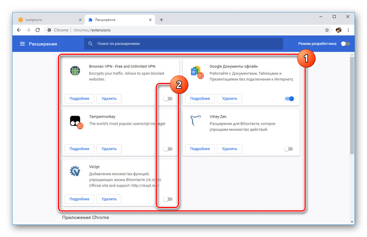Click the VkOpt extension logo
Screen dimensions: 367x237
(x=75, y=171)
